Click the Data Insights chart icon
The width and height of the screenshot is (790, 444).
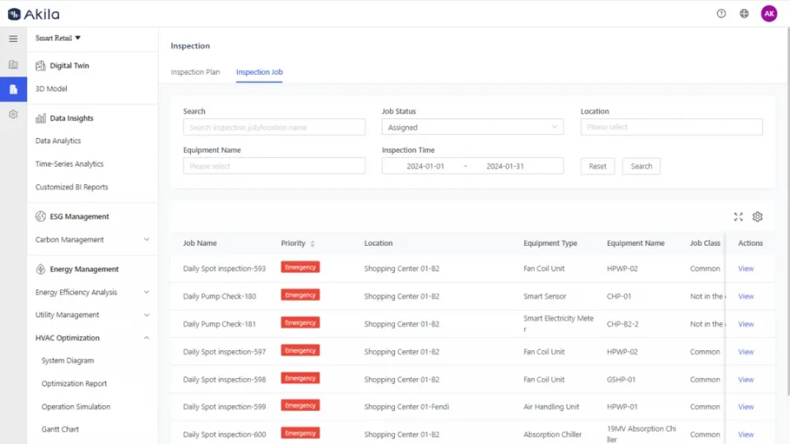[x=40, y=118]
